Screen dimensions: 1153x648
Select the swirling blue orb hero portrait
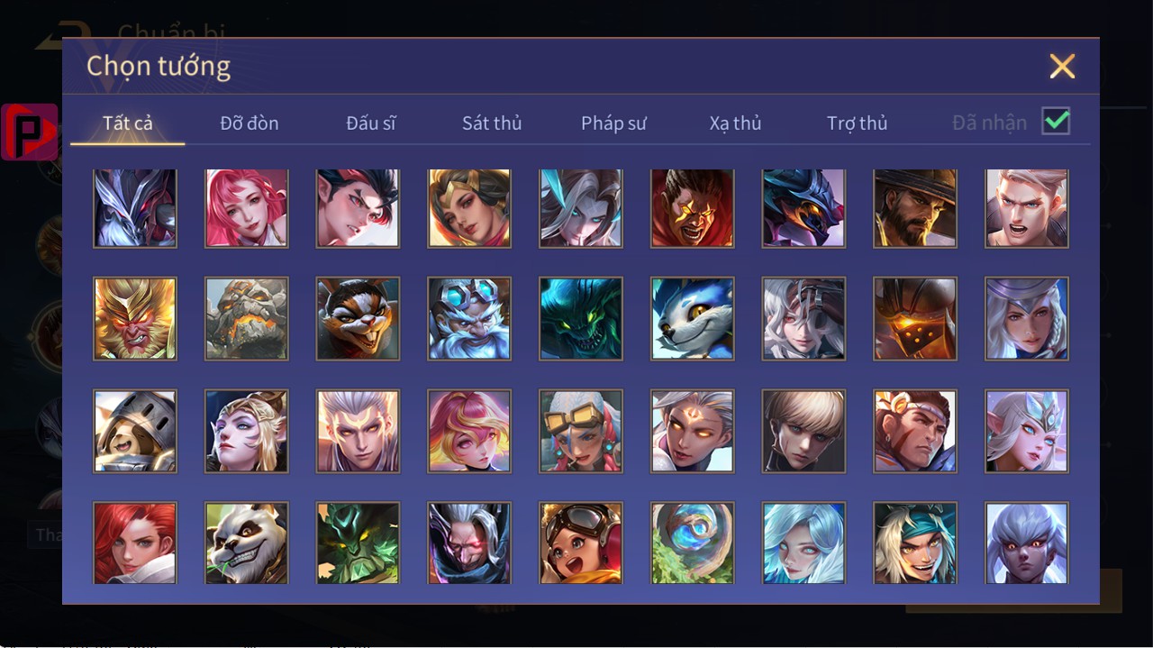(693, 543)
